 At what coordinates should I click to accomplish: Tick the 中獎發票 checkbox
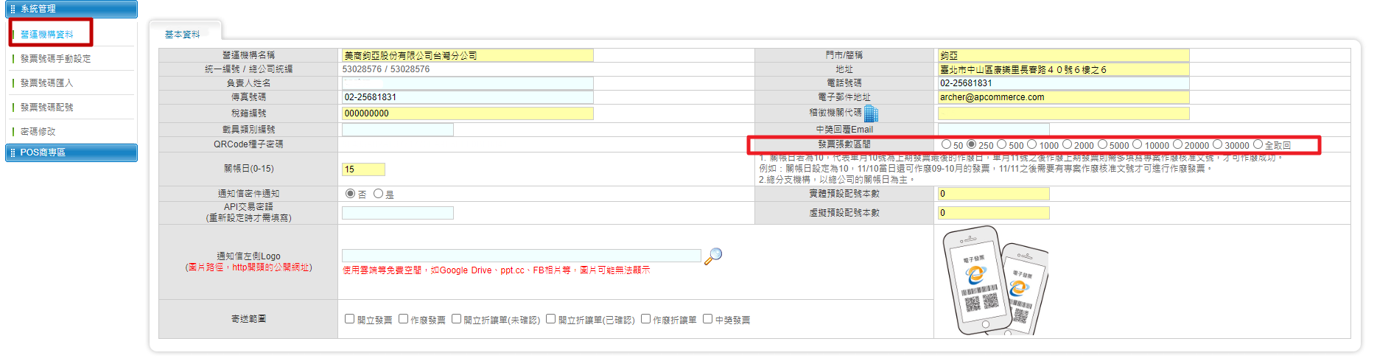707,318
